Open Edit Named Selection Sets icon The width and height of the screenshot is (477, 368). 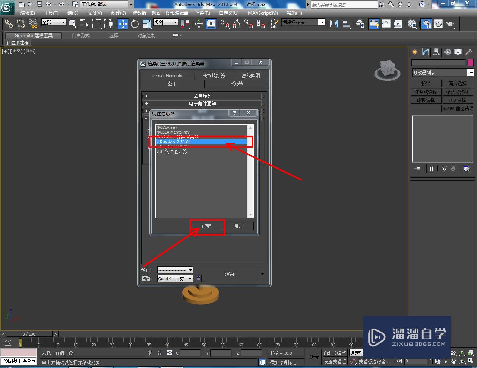click(x=274, y=24)
